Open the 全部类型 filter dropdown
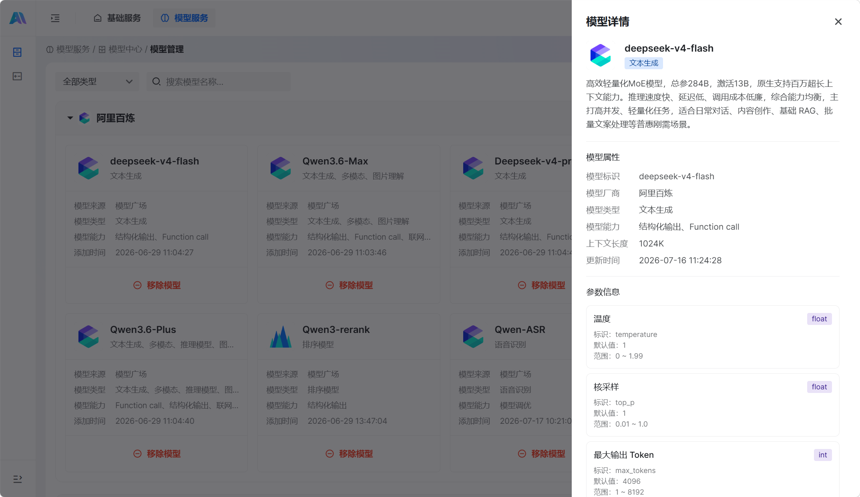Image resolution: width=860 pixels, height=497 pixels. (x=97, y=82)
